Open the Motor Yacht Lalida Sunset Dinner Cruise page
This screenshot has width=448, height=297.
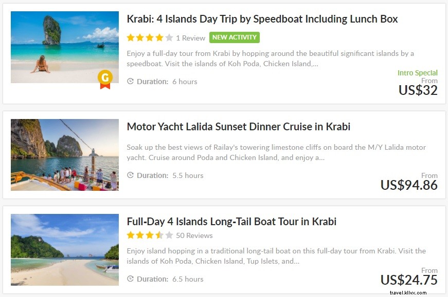[238, 126]
